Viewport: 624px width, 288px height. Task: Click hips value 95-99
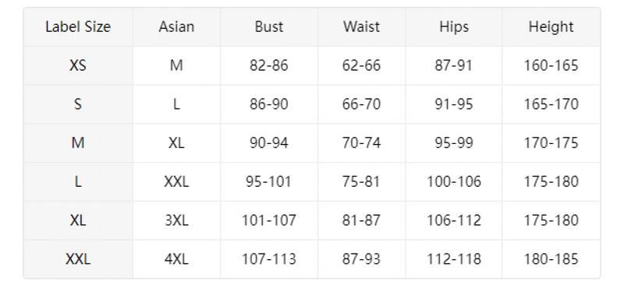coord(454,143)
